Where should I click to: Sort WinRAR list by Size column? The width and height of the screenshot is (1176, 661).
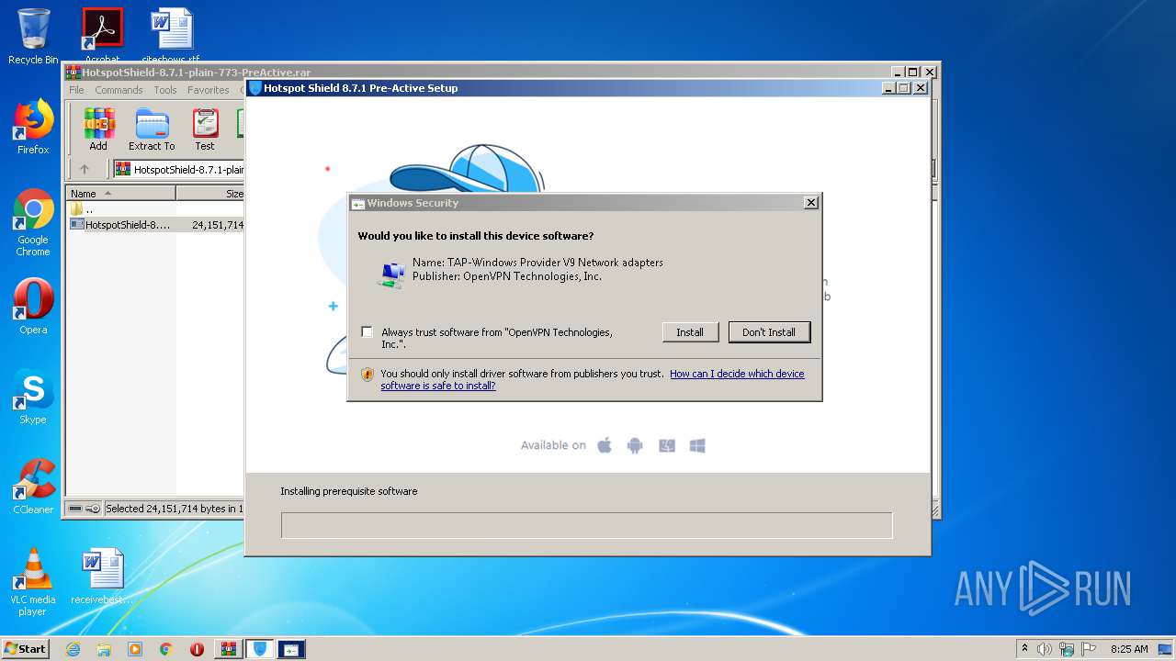(210, 194)
